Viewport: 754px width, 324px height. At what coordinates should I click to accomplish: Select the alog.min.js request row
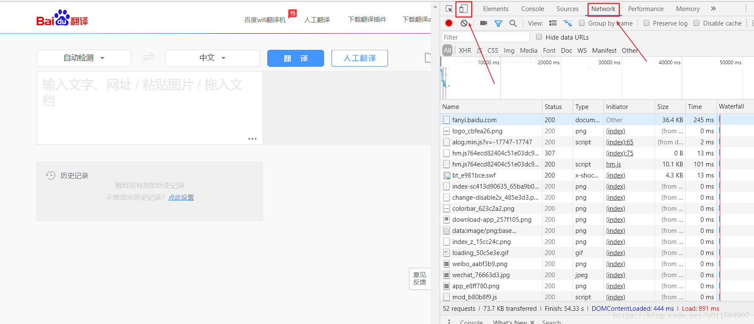pyautogui.click(x=597, y=142)
